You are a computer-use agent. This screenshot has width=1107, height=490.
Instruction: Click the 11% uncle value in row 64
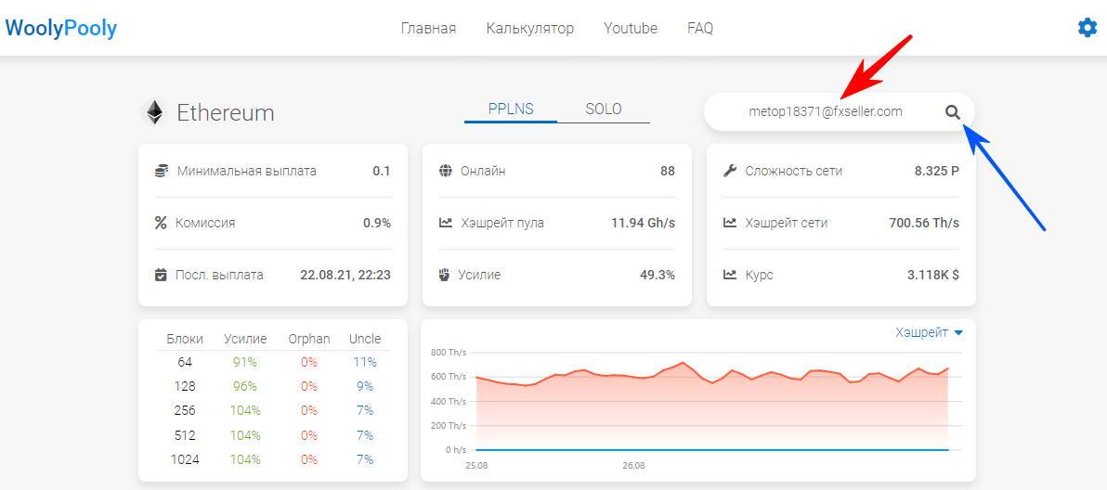point(365,362)
